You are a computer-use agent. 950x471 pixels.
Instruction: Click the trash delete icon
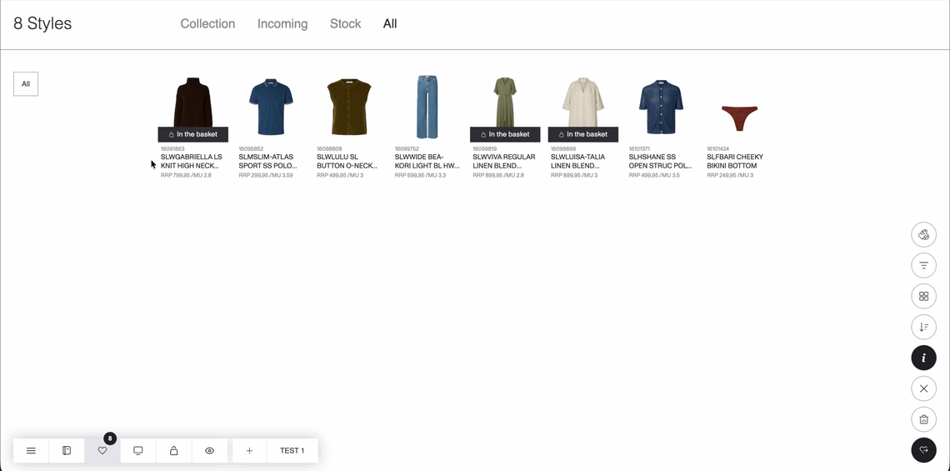coord(923,419)
